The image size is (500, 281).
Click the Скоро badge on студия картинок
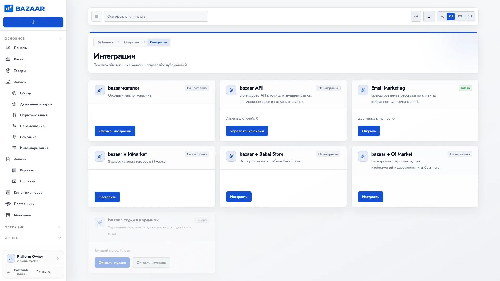pyautogui.click(x=202, y=220)
